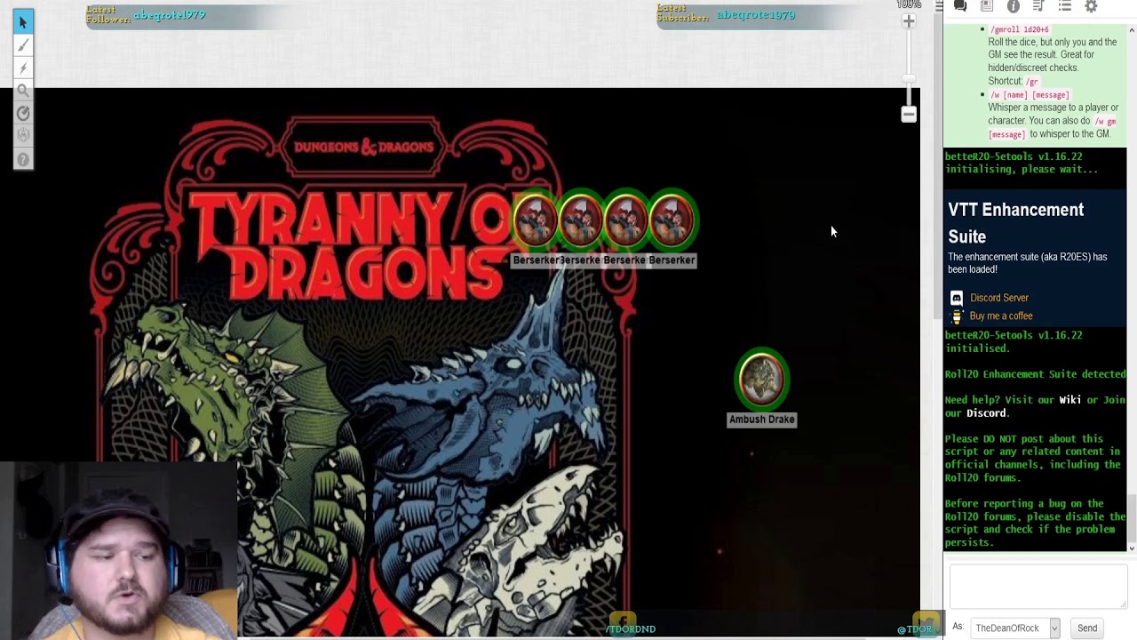Choose the paintbrush Drawing tool
The width and height of the screenshot is (1137, 640).
coord(23,44)
